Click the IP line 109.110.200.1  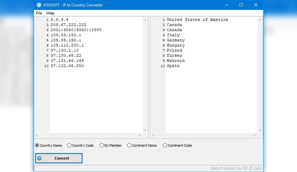[x=67, y=45]
